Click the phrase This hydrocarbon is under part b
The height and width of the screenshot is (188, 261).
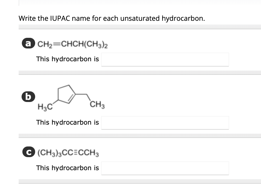pyautogui.click(x=68, y=122)
